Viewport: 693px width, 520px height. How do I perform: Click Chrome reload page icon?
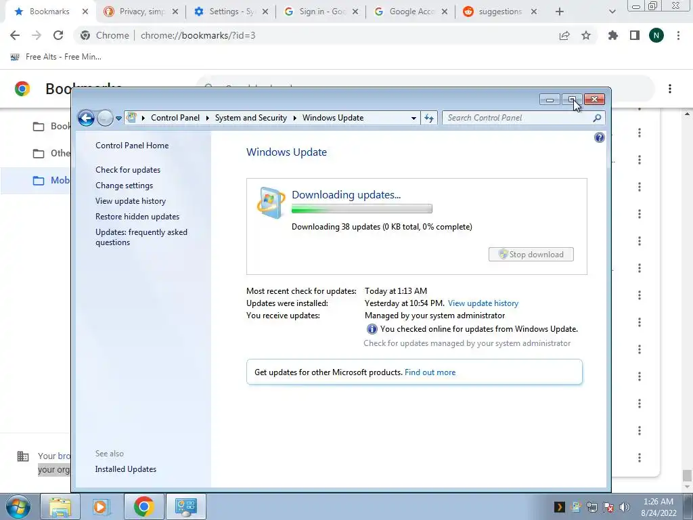point(58,35)
